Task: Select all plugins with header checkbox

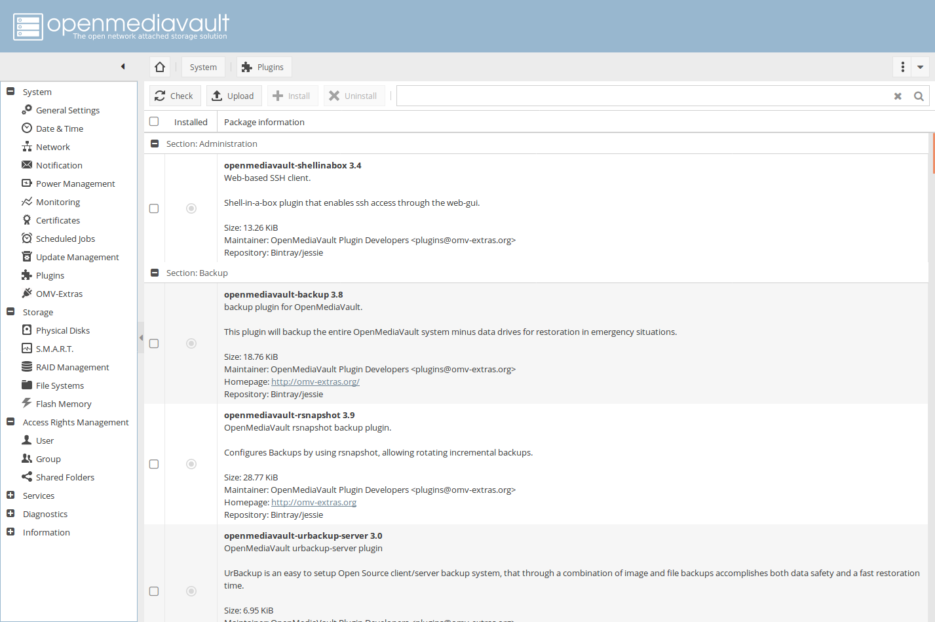Action: [x=154, y=121]
